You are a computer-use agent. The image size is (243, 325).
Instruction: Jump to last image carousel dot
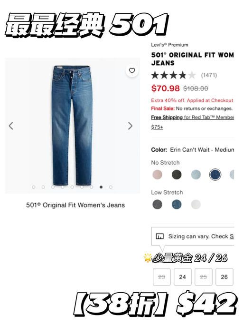(x=111, y=187)
